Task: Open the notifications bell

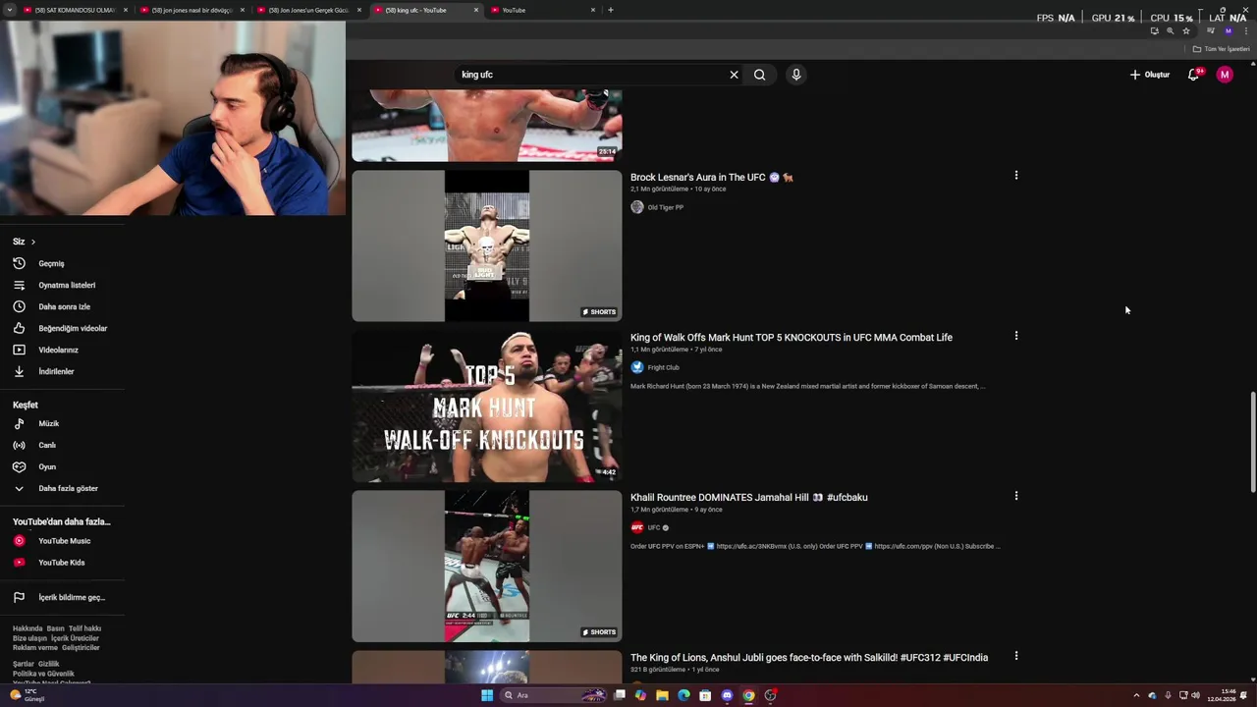Action: click(1194, 75)
